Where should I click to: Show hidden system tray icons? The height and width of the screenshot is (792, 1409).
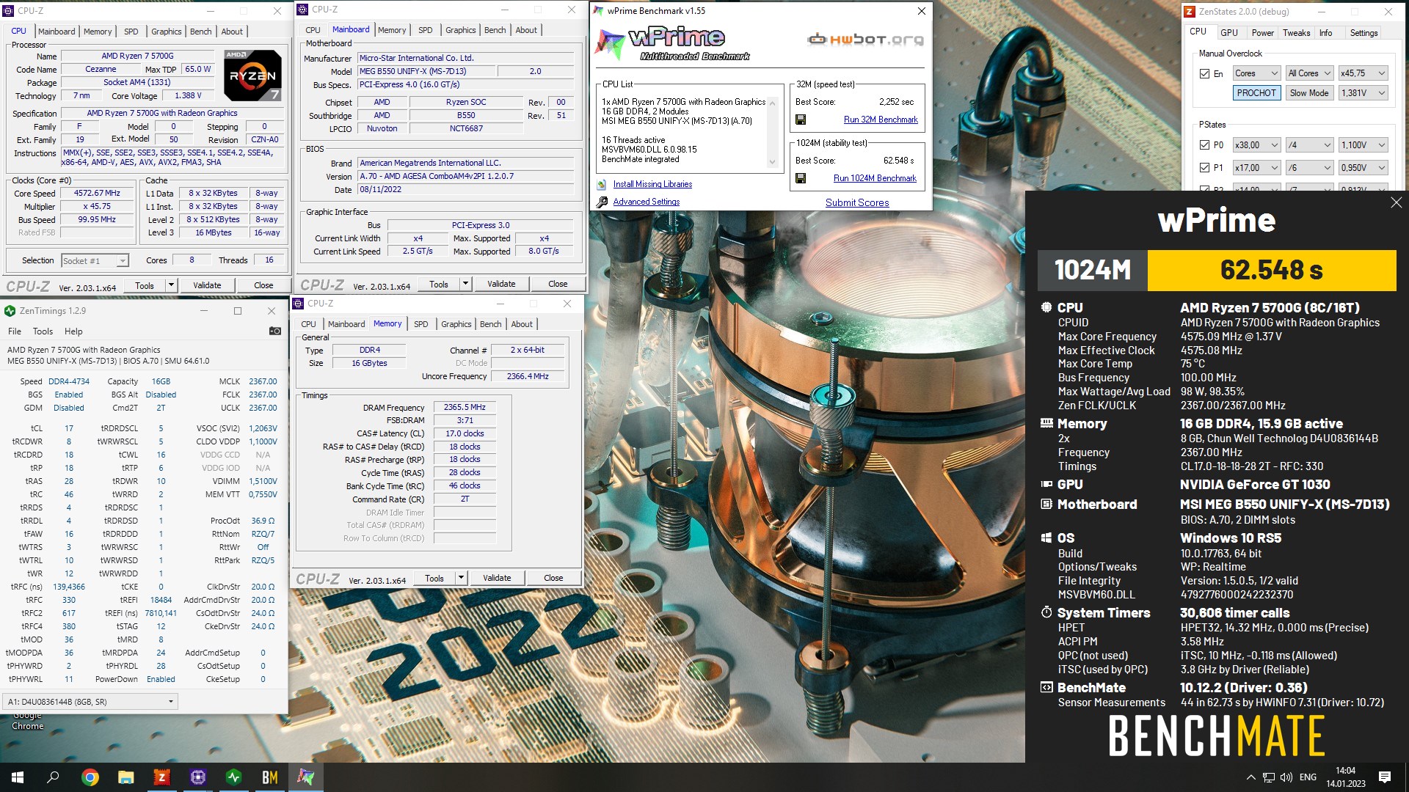(1250, 777)
